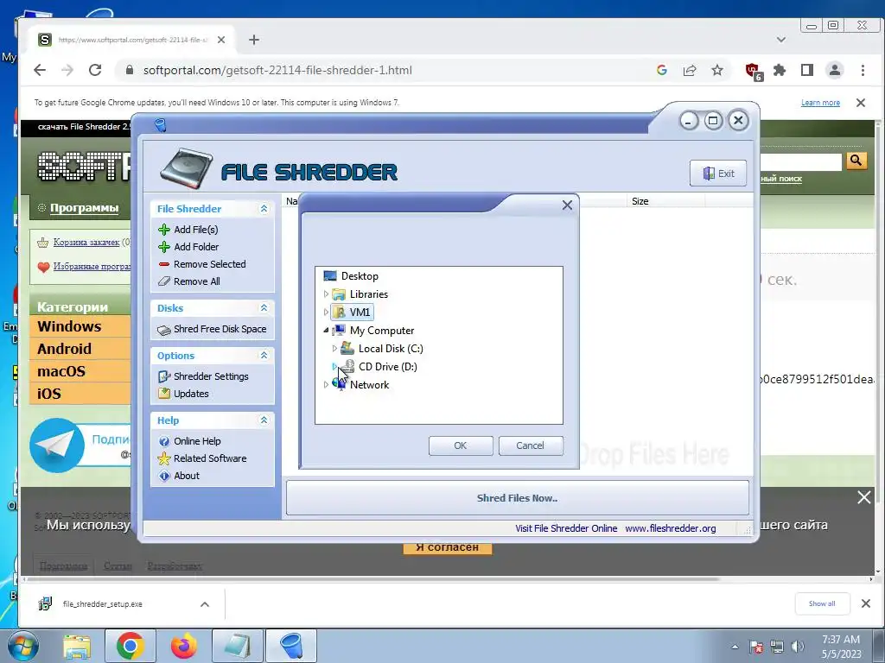Collapse the File Shredder panel section
This screenshot has height=663, width=885.
pos(264,209)
